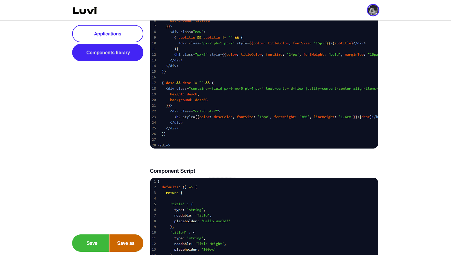
Task: Click the orange Save as button
Action: (126, 243)
